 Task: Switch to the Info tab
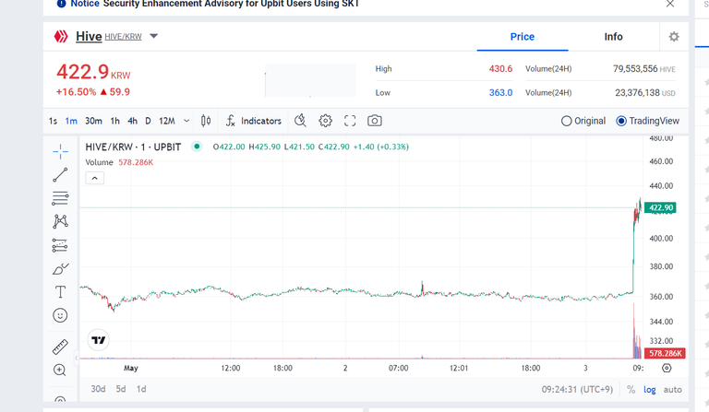coord(613,37)
